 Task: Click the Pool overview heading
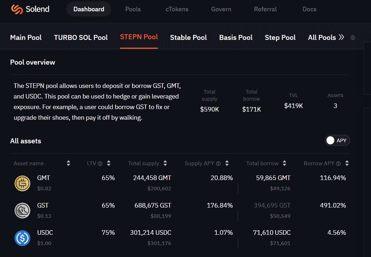[x=32, y=62]
